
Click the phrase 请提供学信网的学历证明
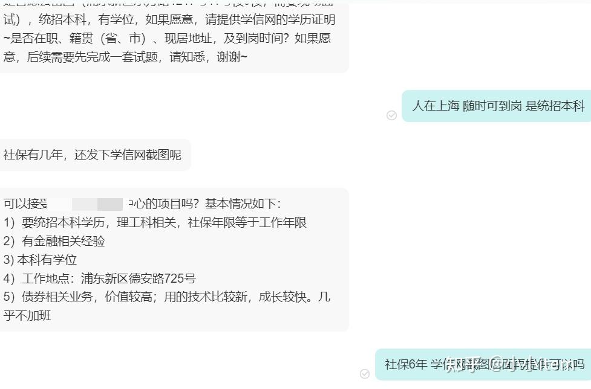point(270,19)
